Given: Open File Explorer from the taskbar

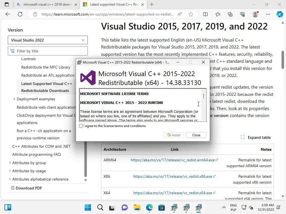Looking at the screenshot, I should pos(137,207).
